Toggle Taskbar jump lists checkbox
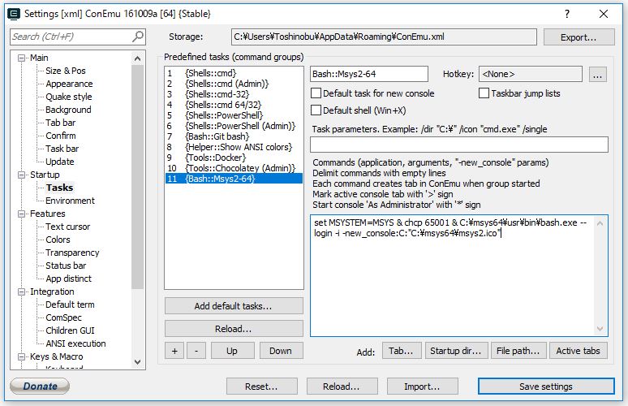This screenshot has height=406, width=628. (x=484, y=93)
